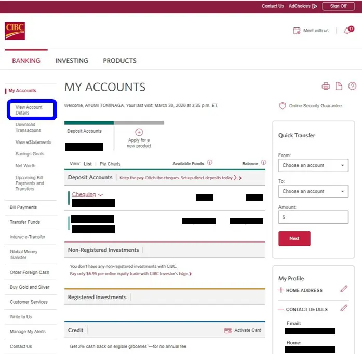Image resolution: width=362 pixels, height=354 pixels.
Task: Expand the Chequing account chevron
Action: point(100,195)
